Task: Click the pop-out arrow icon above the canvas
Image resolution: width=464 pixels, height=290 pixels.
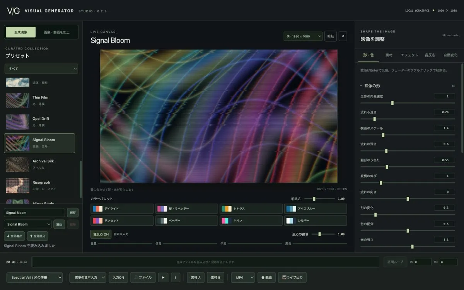Action: click(x=343, y=36)
